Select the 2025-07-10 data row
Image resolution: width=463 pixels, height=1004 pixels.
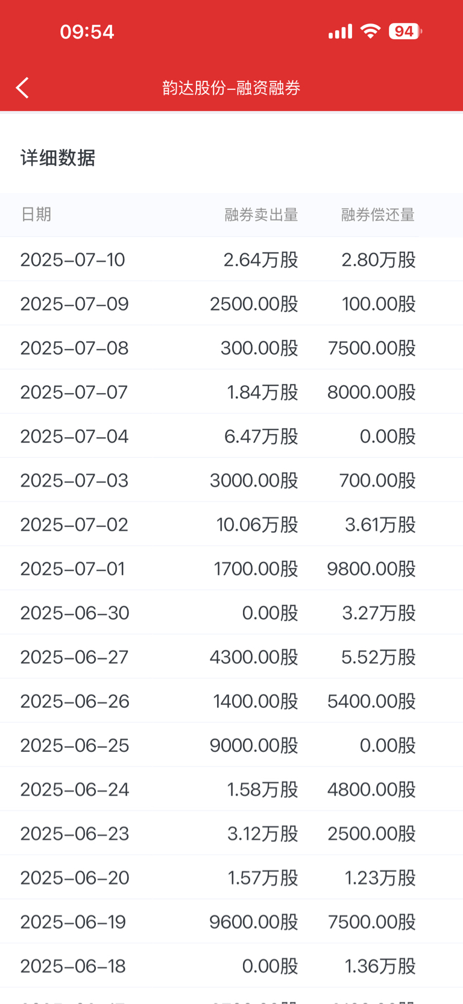click(x=231, y=259)
